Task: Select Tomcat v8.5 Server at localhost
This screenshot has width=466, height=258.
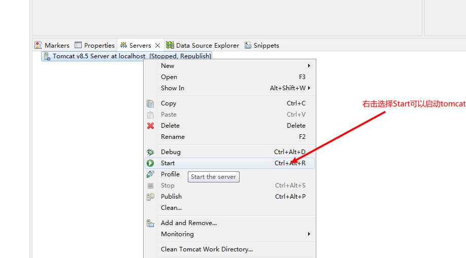Action: 99,56
